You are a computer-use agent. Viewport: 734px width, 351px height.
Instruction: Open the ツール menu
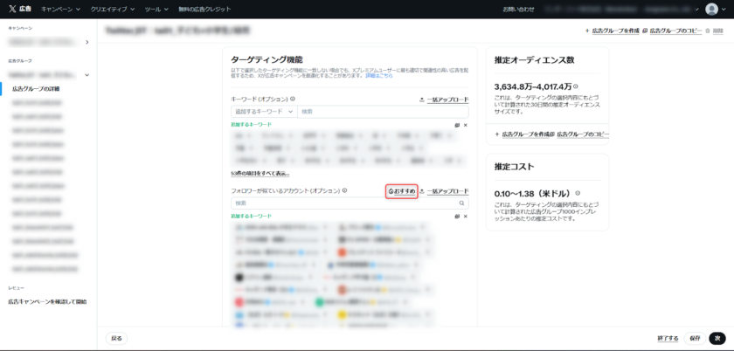156,9
